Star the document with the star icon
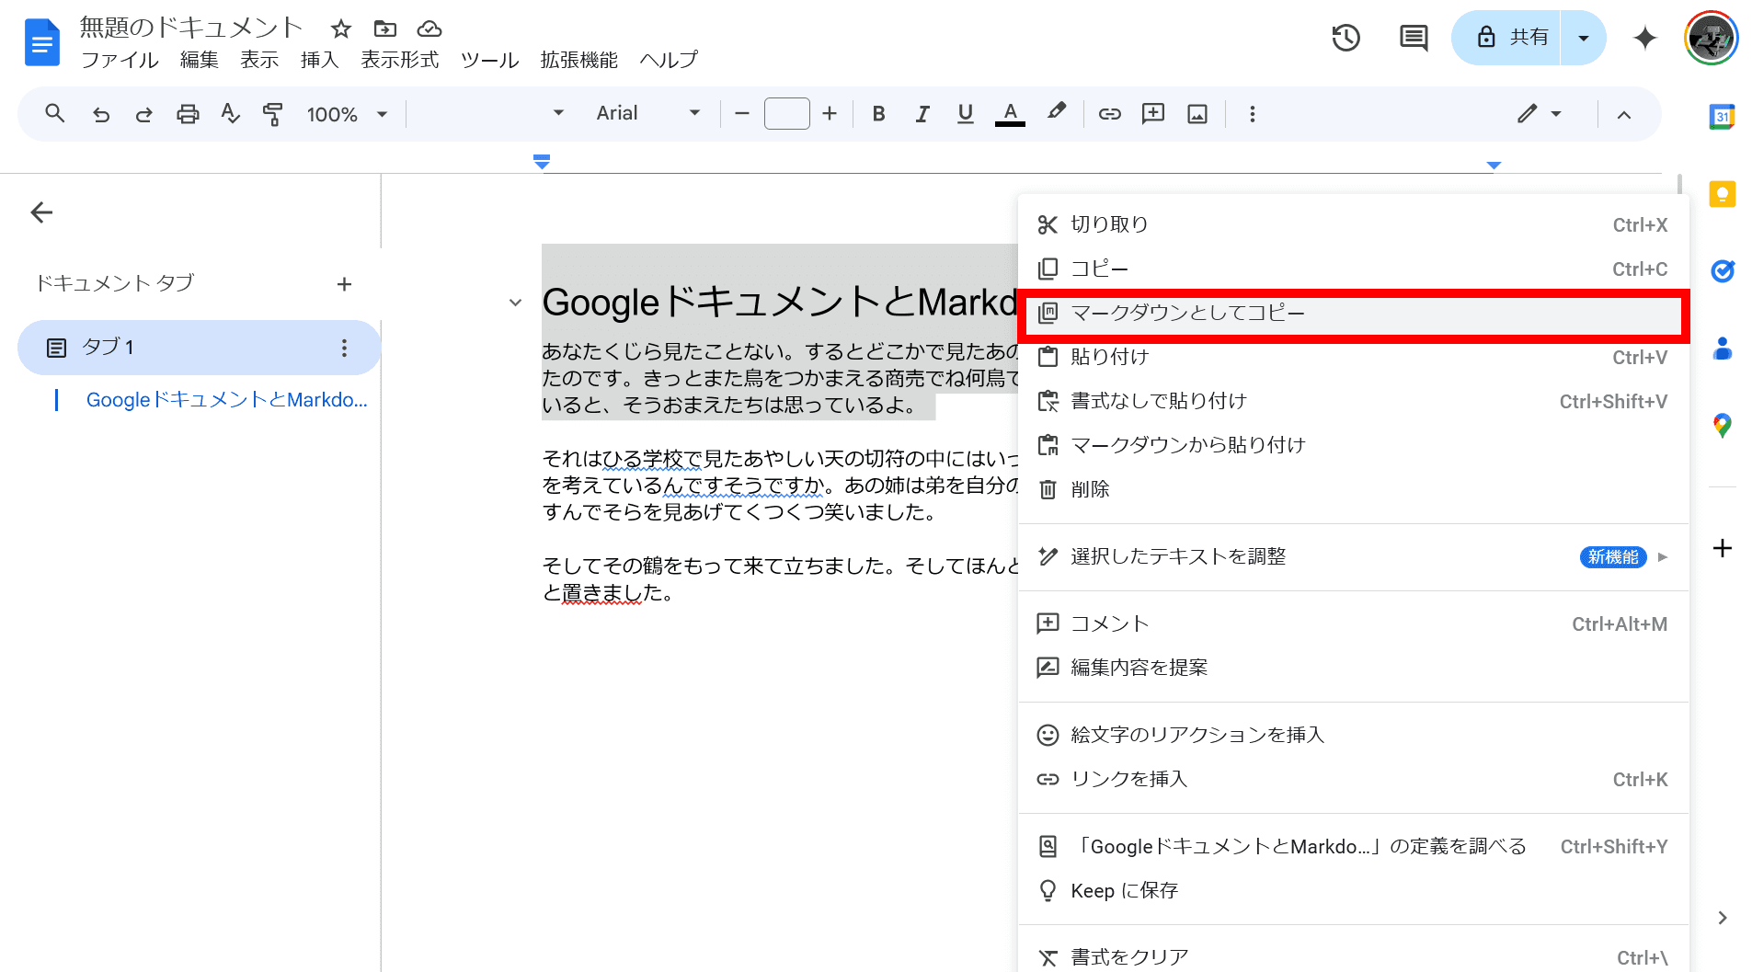 (x=341, y=29)
